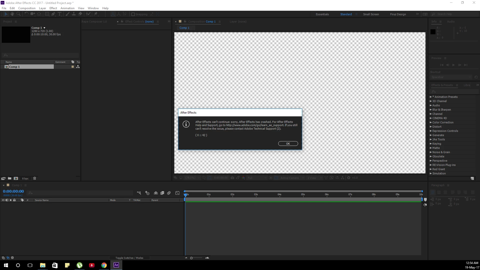This screenshot has width=480, height=270.
Task: Click OK in the crash dialog
Action: [x=288, y=144]
